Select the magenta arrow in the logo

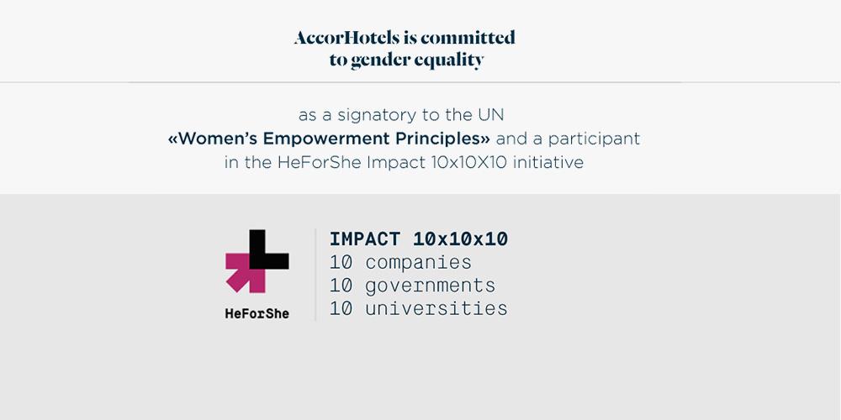(246, 273)
